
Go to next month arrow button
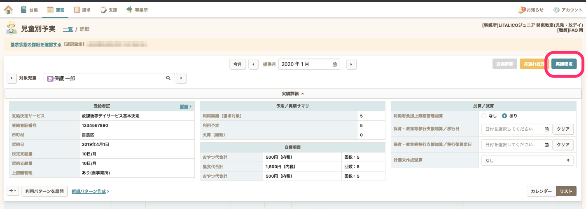coord(351,64)
